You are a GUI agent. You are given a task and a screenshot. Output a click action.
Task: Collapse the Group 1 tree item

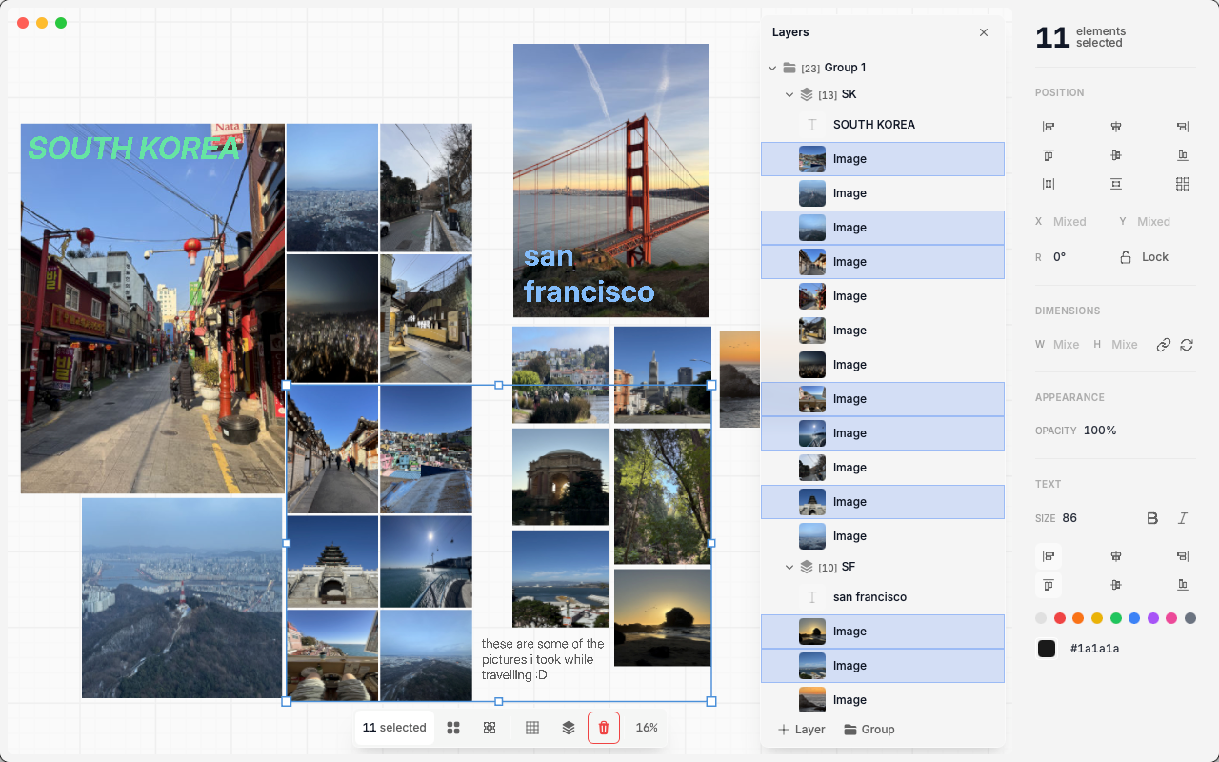click(772, 68)
